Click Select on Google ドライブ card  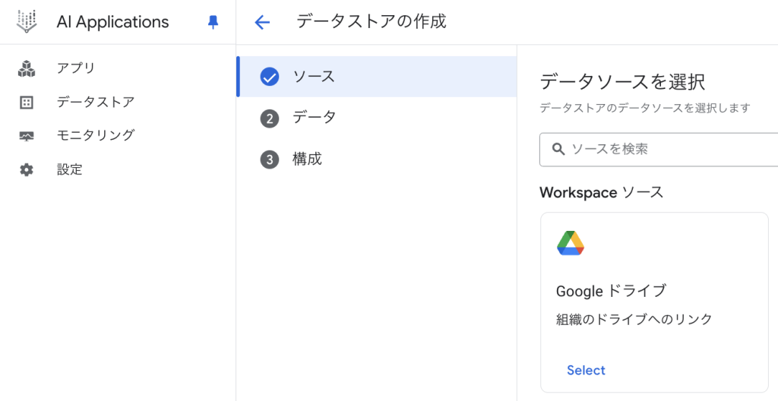pyautogui.click(x=586, y=371)
